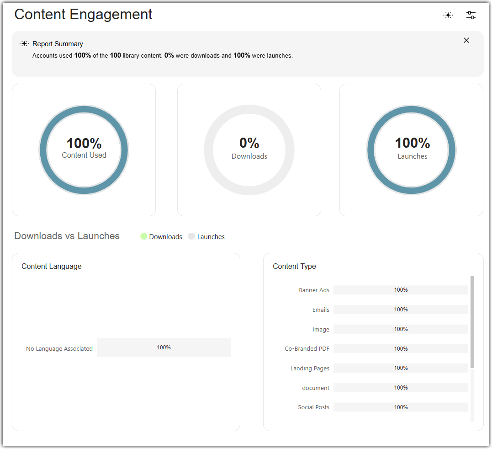Click the sparkle icon beside Report Summary

coord(24,43)
